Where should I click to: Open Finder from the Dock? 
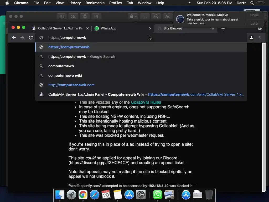coord(60,195)
